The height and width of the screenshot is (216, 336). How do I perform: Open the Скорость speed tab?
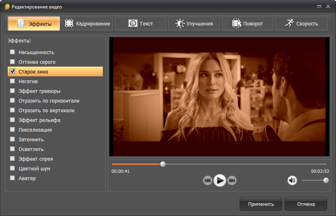301,23
